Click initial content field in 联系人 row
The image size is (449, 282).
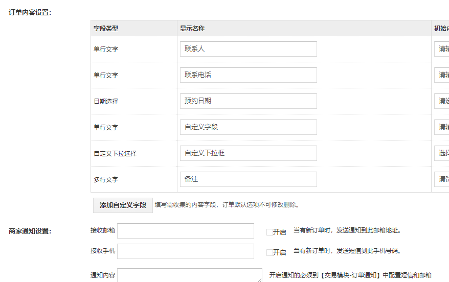[x=442, y=49]
